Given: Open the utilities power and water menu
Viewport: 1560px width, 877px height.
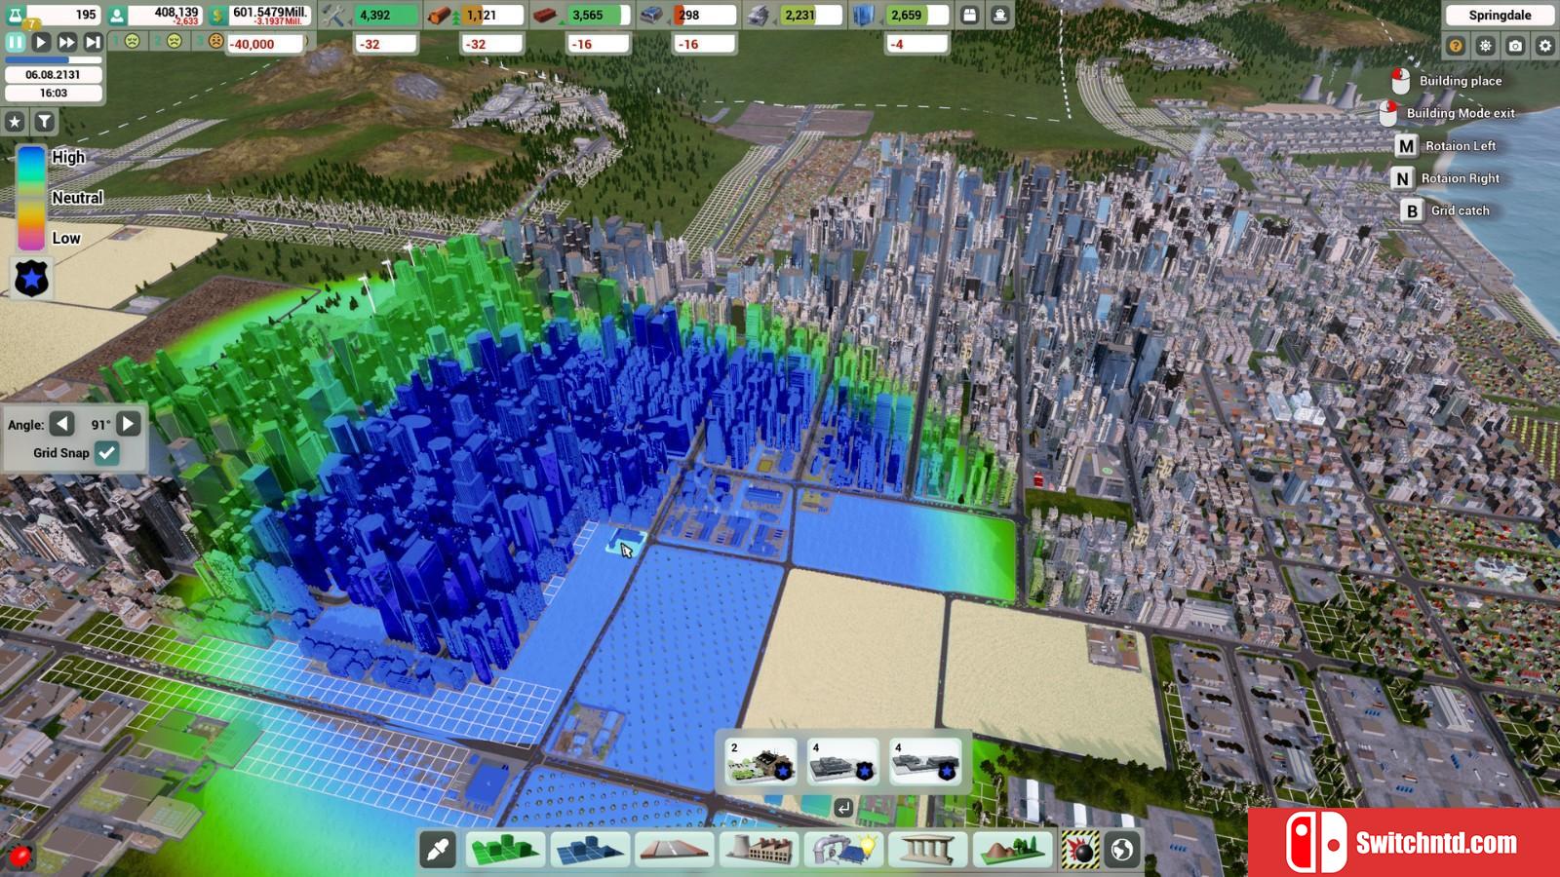Looking at the screenshot, I should (x=843, y=850).
